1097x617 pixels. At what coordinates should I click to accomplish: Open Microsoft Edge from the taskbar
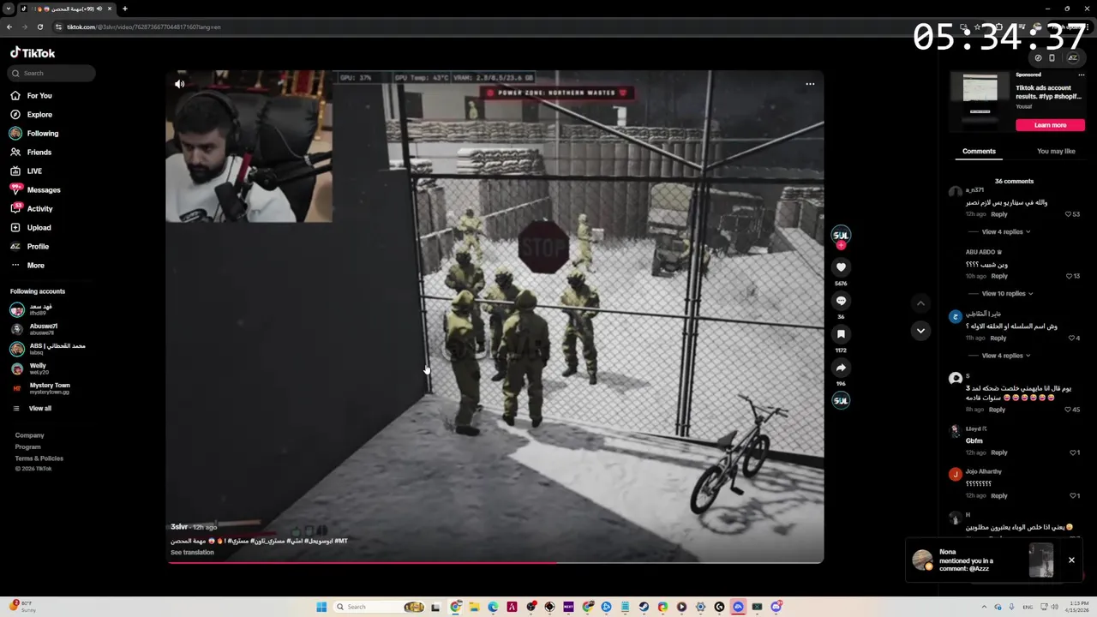pyautogui.click(x=493, y=607)
